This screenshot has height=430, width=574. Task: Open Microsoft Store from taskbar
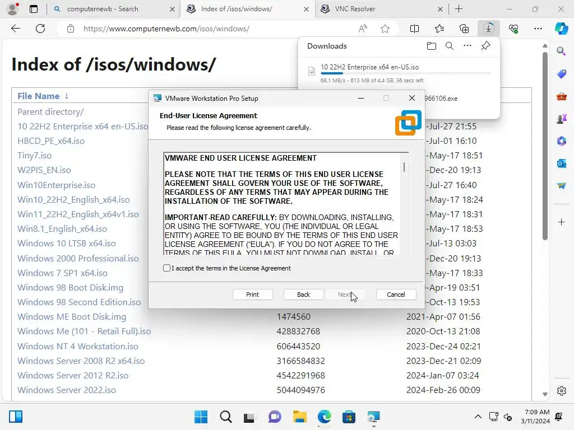click(349, 417)
